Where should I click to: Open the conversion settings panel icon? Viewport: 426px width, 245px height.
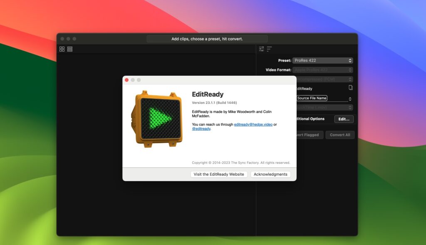click(261, 48)
